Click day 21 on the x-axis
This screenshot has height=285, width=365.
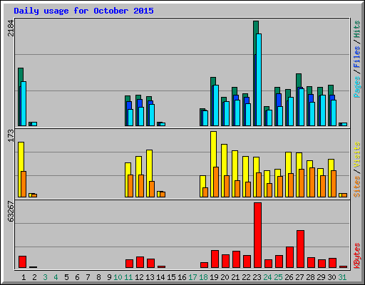pos(235,277)
